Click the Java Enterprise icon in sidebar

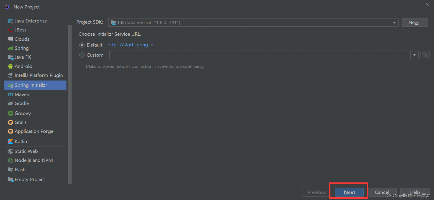point(11,21)
